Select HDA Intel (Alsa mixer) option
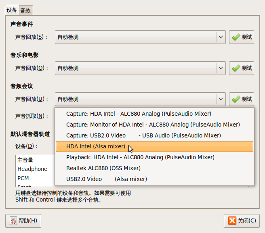265x233 pixels. click(154, 146)
